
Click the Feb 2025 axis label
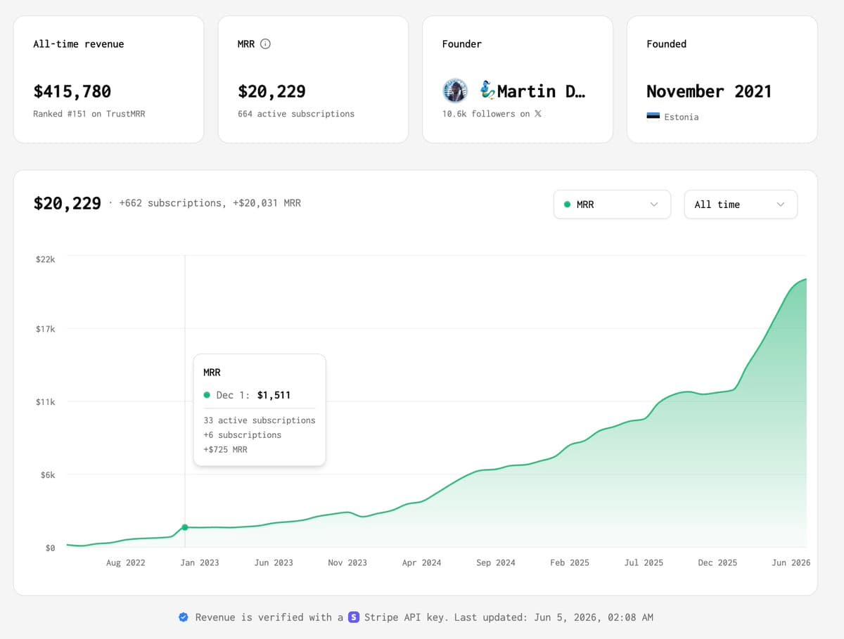coord(570,562)
